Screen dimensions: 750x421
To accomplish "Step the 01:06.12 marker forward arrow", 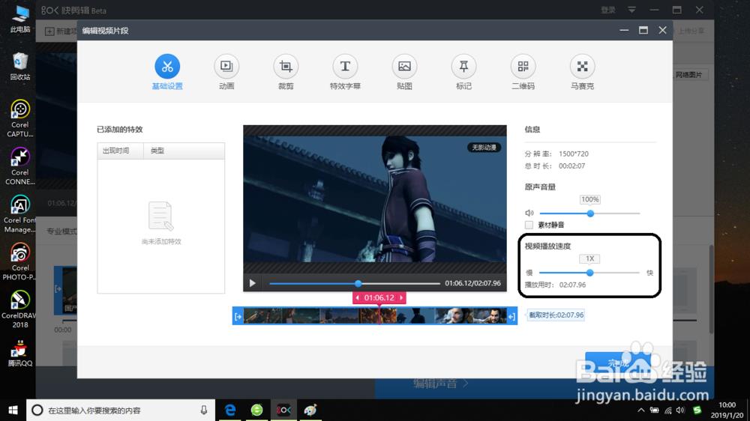I will point(401,297).
